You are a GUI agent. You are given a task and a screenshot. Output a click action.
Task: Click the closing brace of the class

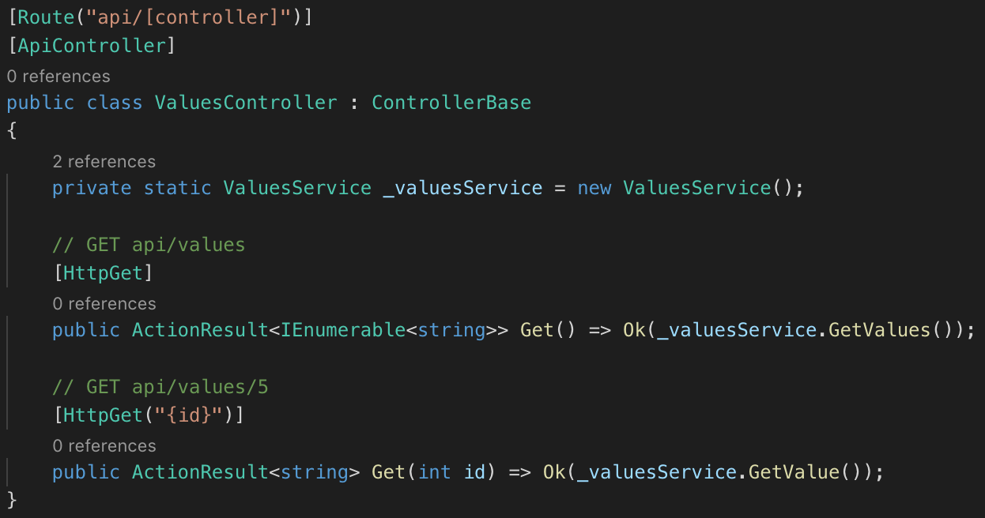[x=11, y=500]
